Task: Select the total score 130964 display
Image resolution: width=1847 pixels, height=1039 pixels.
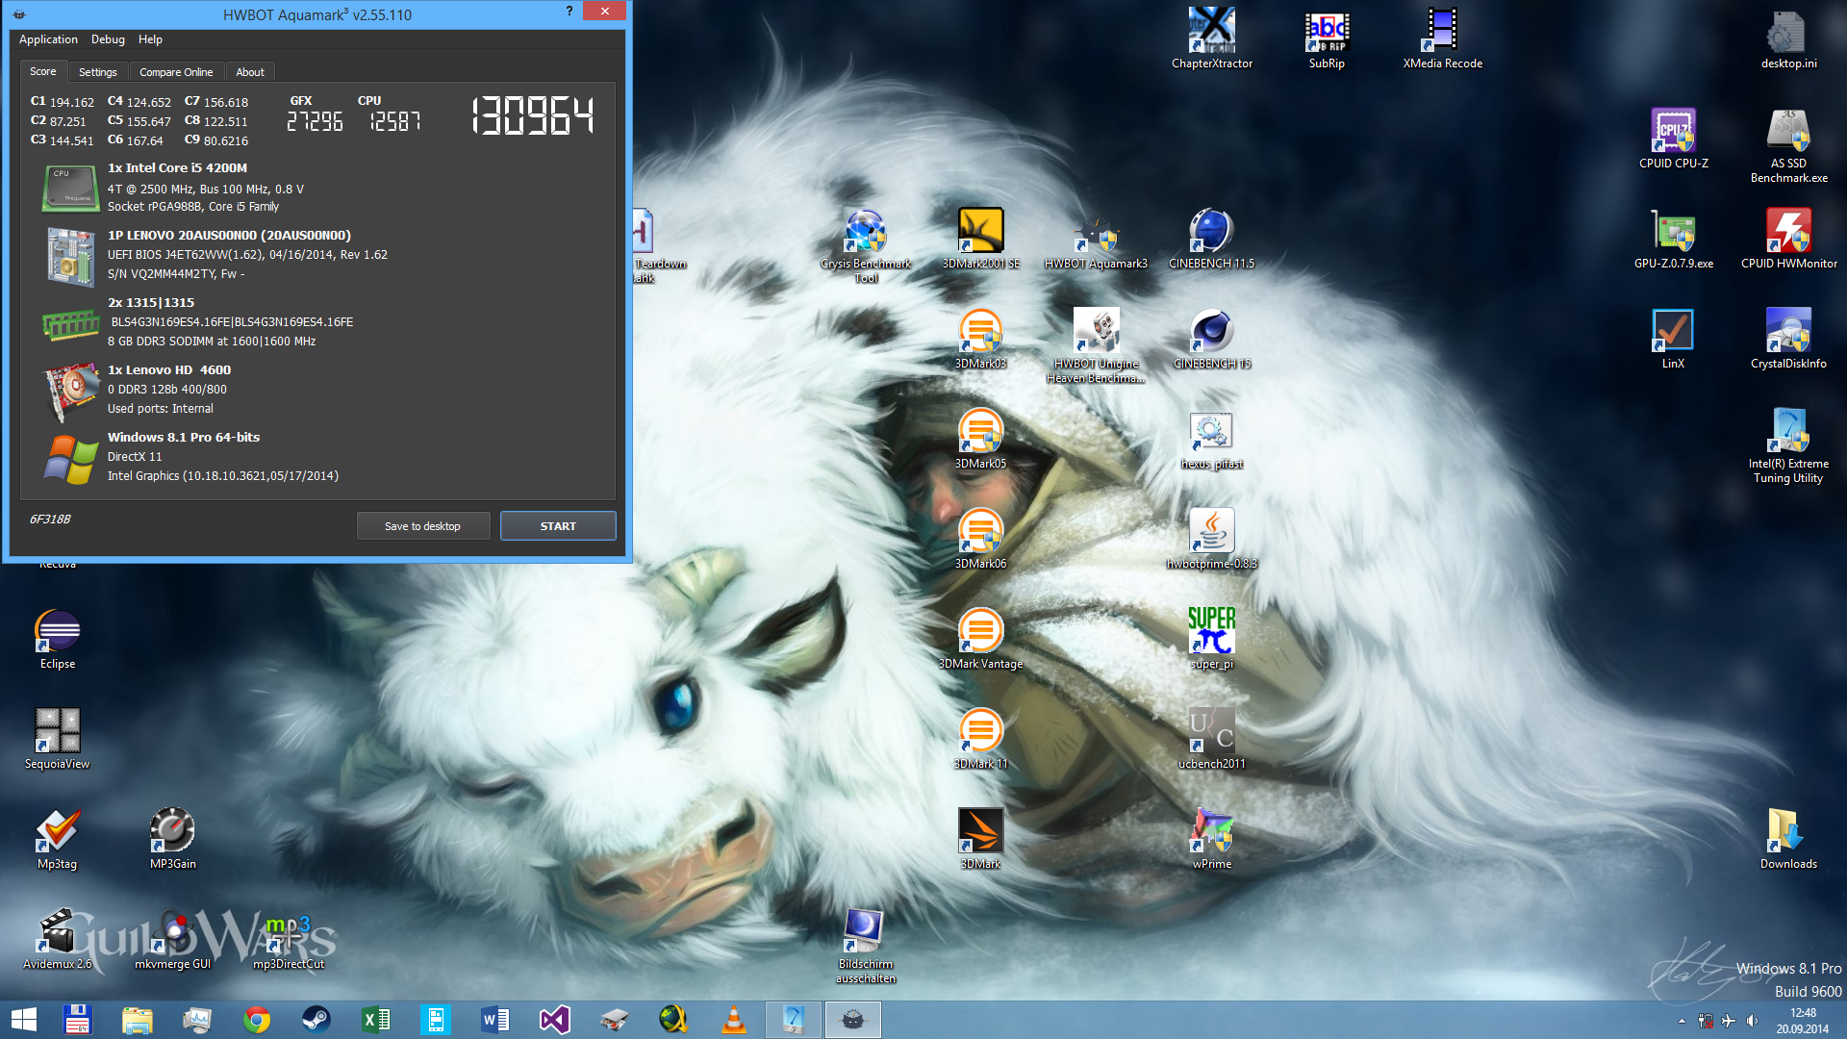Action: pos(532,115)
